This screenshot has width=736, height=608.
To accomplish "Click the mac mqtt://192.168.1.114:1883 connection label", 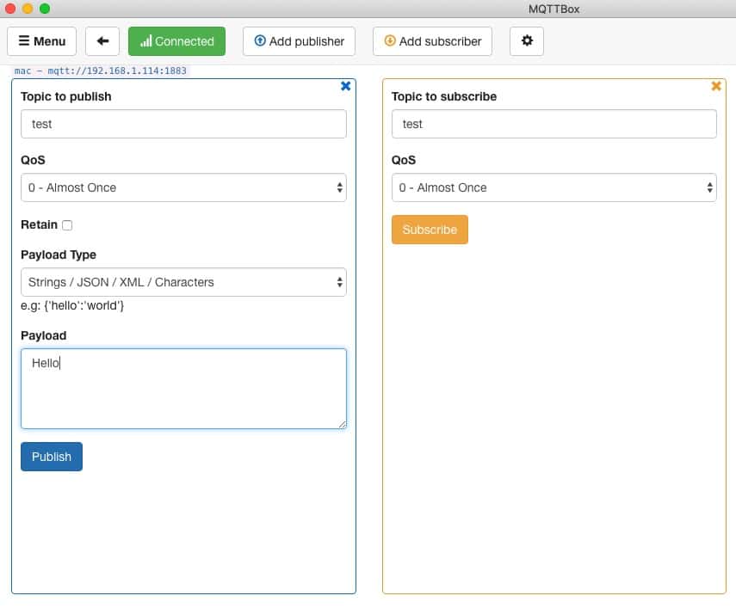I will 101,71.
